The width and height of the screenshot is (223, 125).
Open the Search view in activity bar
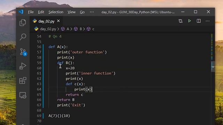pos(23,37)
